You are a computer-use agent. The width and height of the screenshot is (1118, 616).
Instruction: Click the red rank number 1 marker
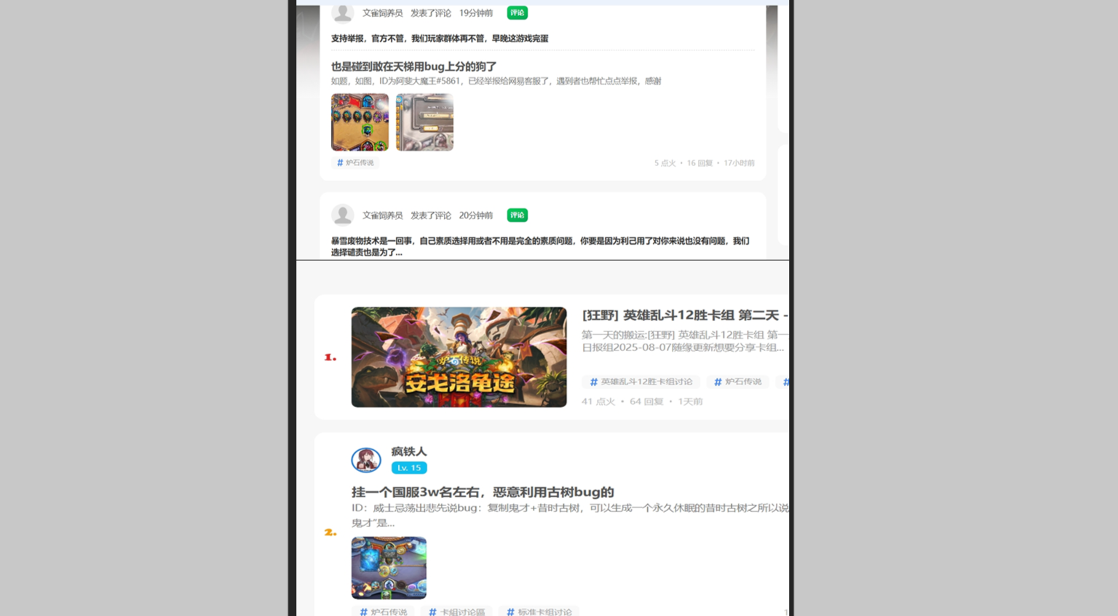tap(330, 358)
